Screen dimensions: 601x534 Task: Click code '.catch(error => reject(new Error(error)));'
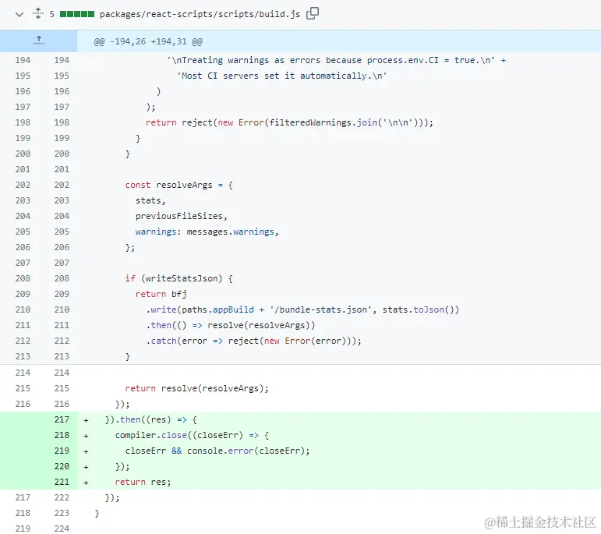[x=253, y=341]
